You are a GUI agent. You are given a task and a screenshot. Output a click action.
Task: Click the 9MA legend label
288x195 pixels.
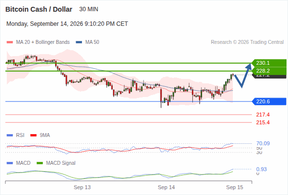(45, 135)
